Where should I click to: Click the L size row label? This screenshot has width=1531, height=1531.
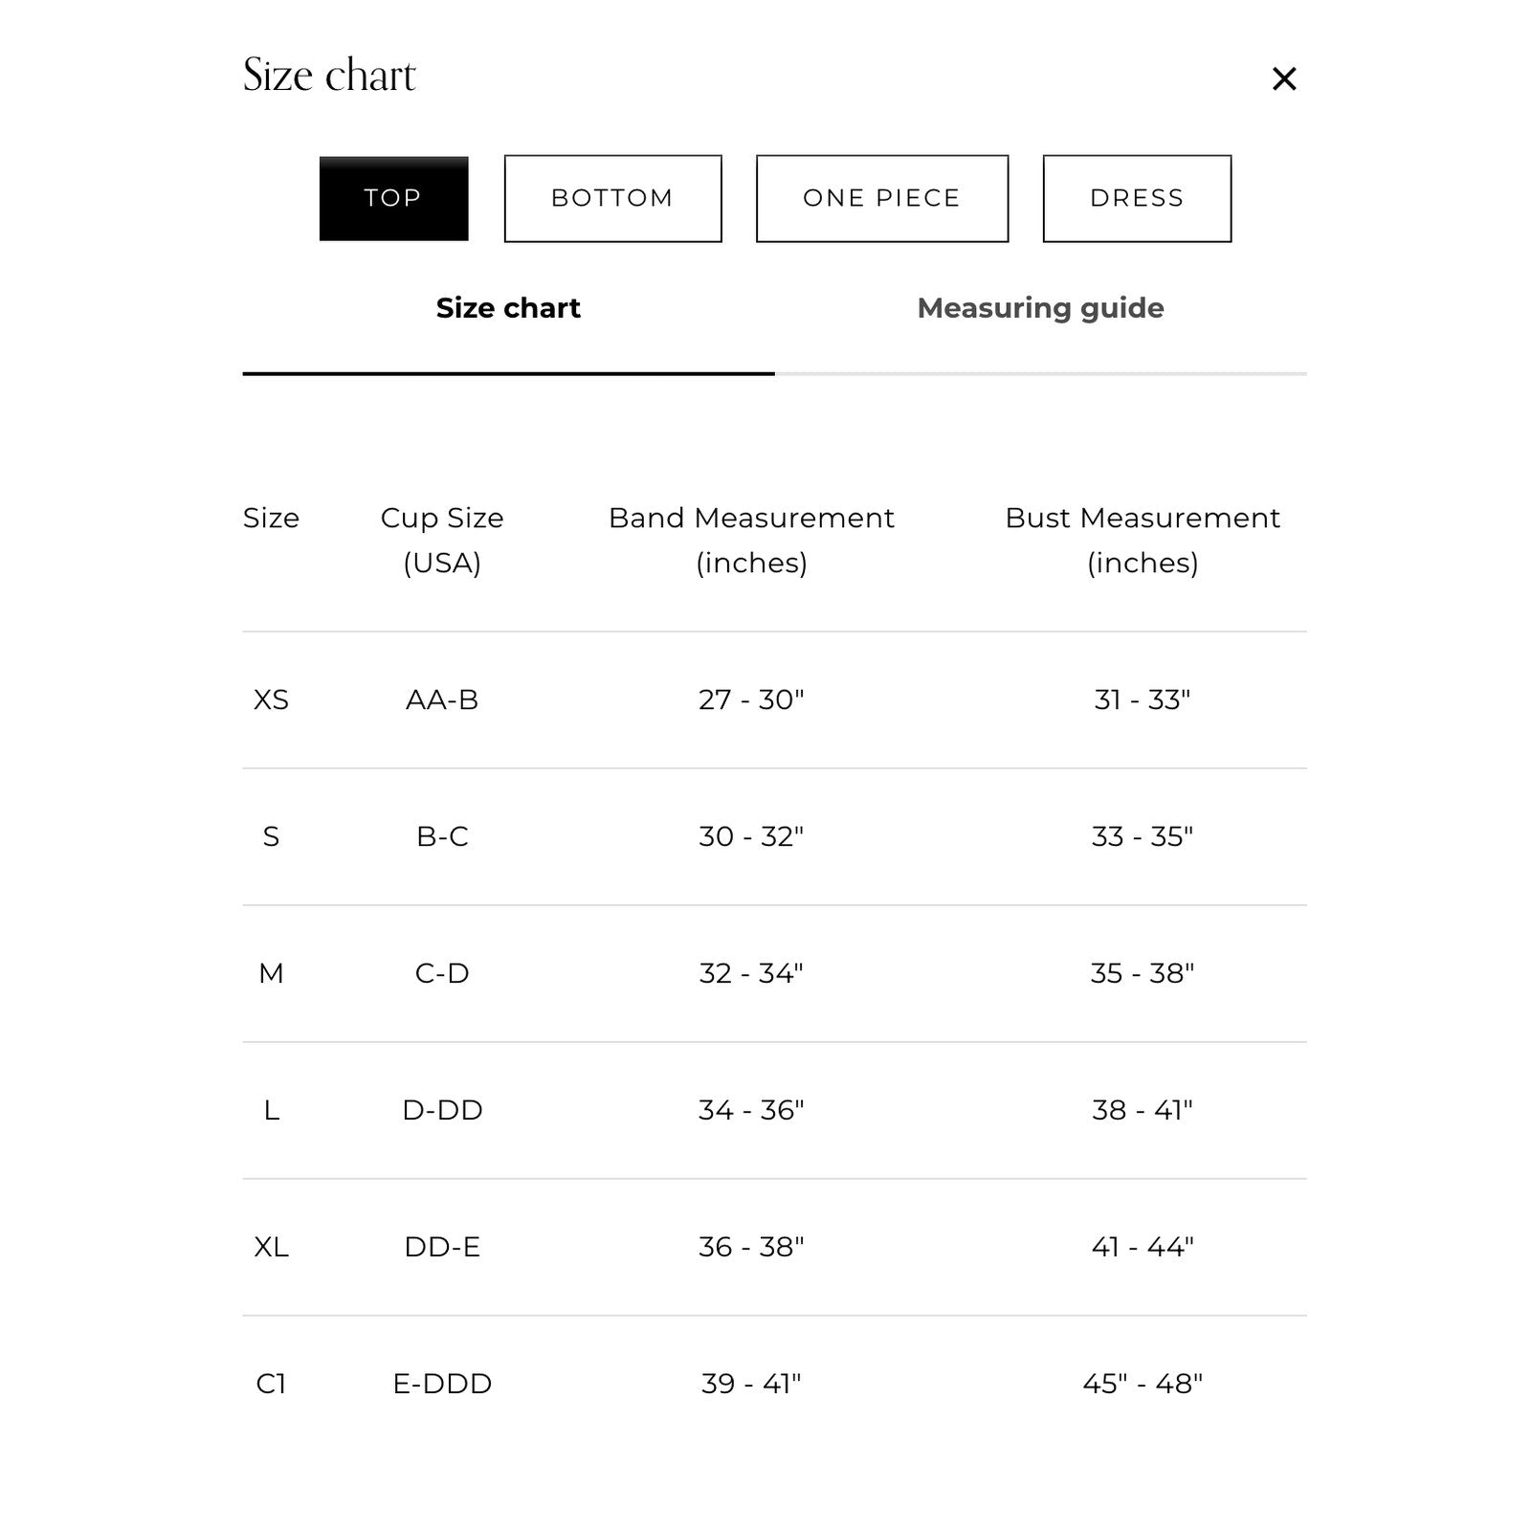click(x=271, y=1110)
